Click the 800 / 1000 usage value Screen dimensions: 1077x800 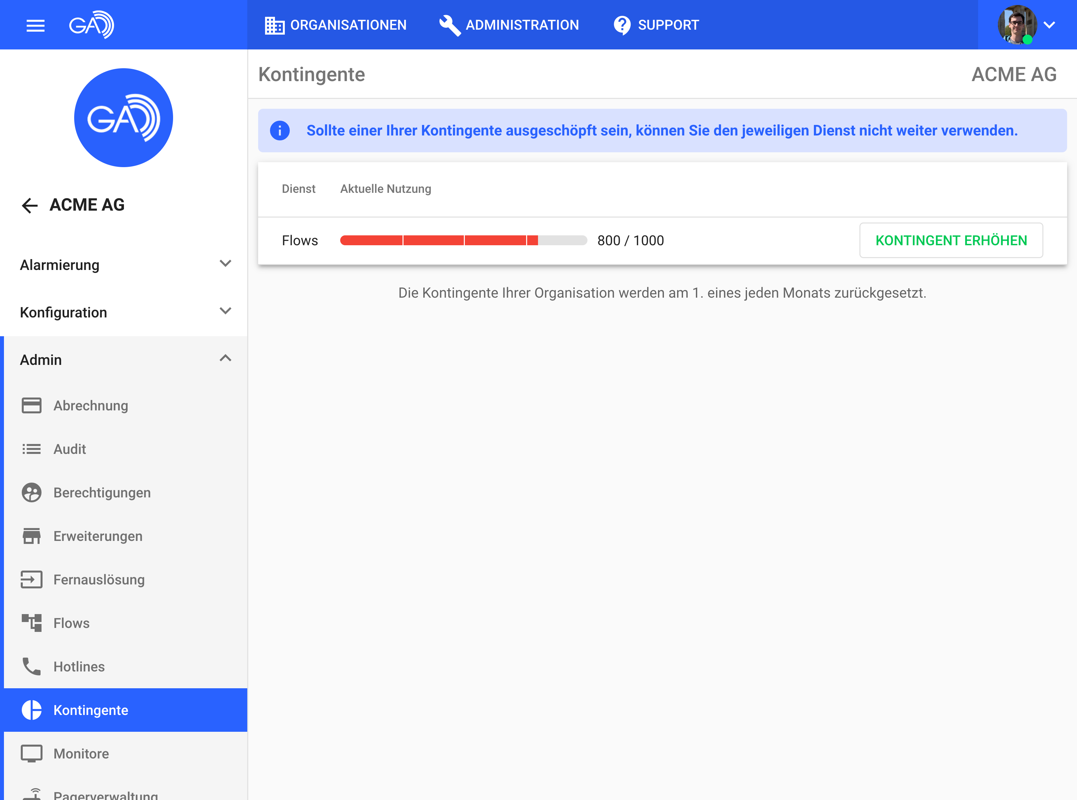tap(631, 241)
